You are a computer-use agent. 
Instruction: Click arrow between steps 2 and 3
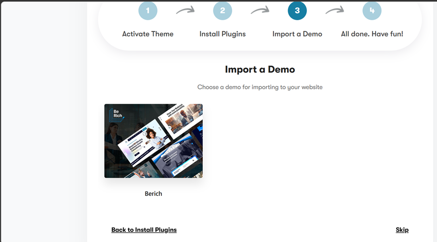click(260, 11)
